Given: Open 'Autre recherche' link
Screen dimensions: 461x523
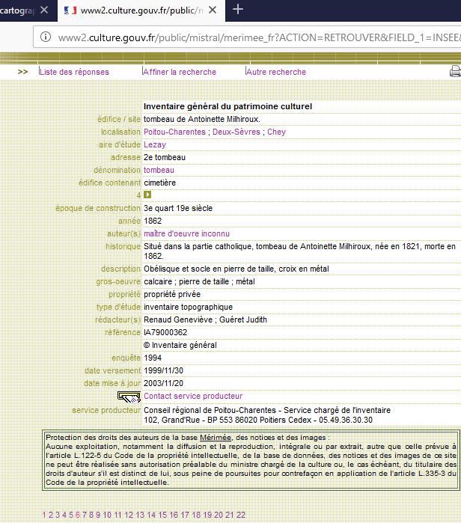Looking at the screenshot, I should (276, 72).
